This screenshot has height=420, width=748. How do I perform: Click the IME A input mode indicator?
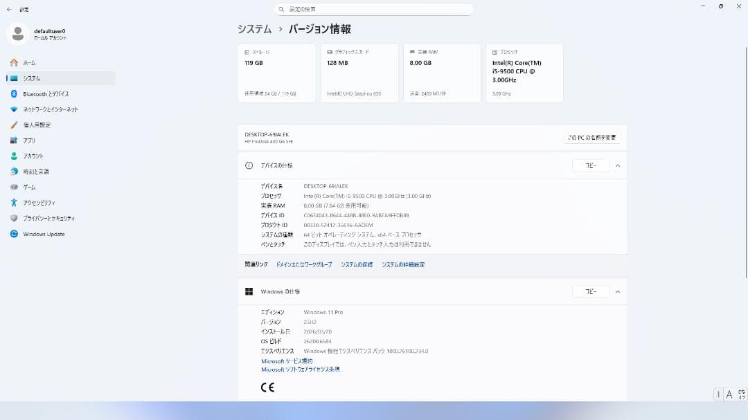729,394
